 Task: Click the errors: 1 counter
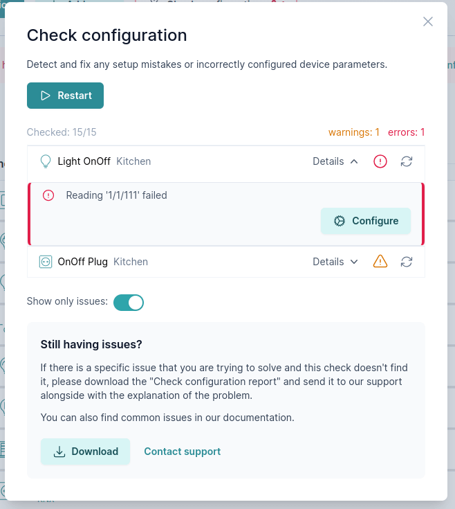(x=406, y=132)
